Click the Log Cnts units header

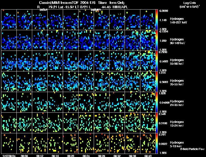(190, 5)
